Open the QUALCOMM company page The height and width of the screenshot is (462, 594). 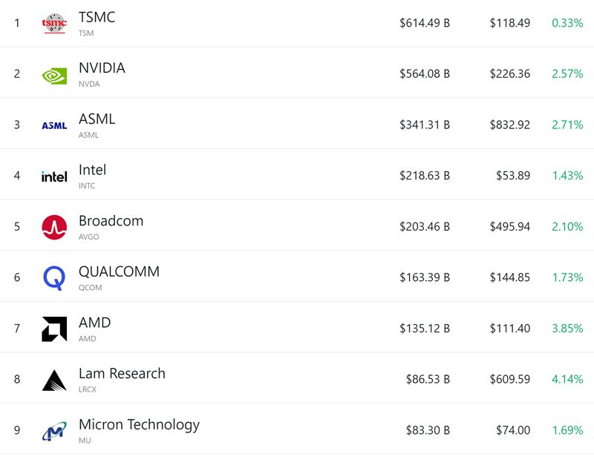(119, 271)
